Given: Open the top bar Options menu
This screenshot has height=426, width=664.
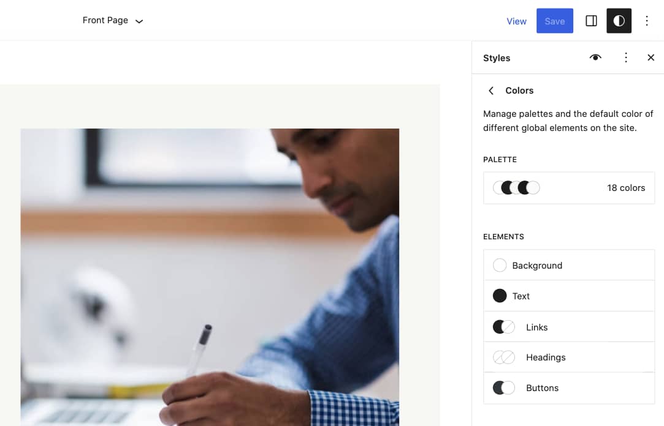Looking at the screenshot, I should pyautogui.click(x=647, y=21).
